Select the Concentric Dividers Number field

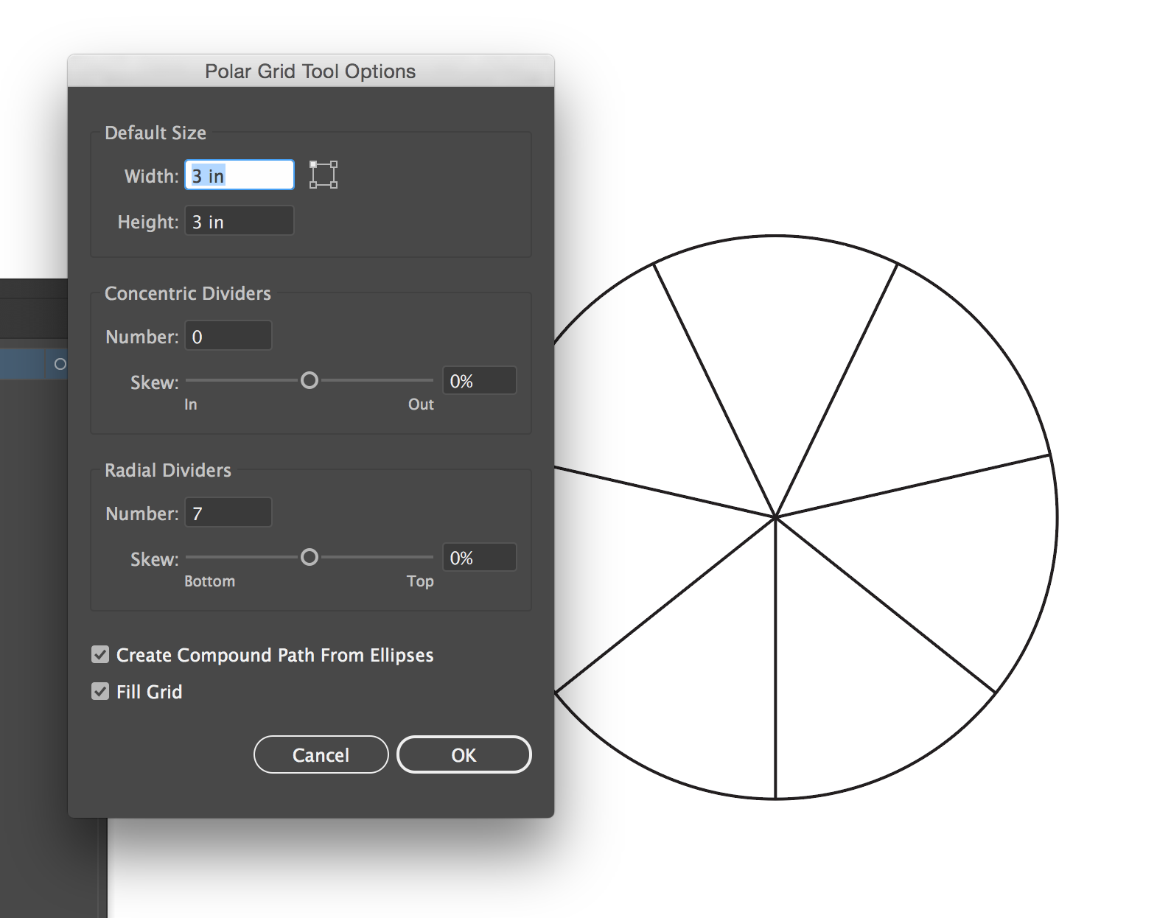[x=228, y=336]
